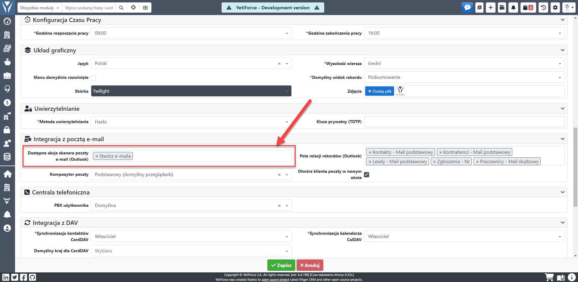
Task: Open the home sidebar icon
Action: click(7, 174)
